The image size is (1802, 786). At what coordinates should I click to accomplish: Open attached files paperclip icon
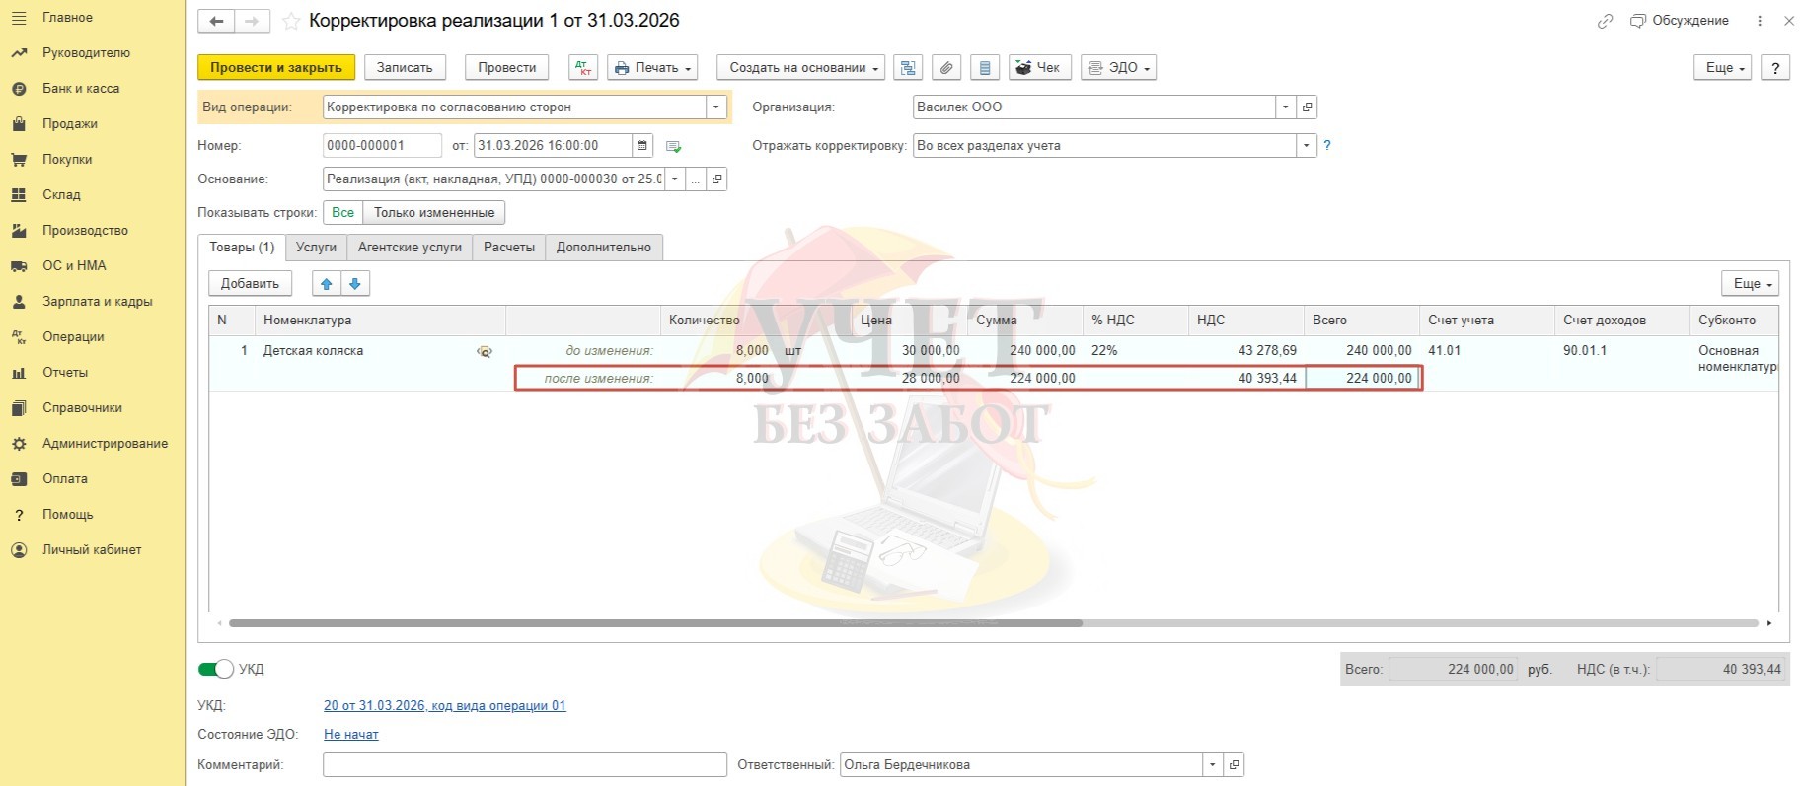[945, 67]
